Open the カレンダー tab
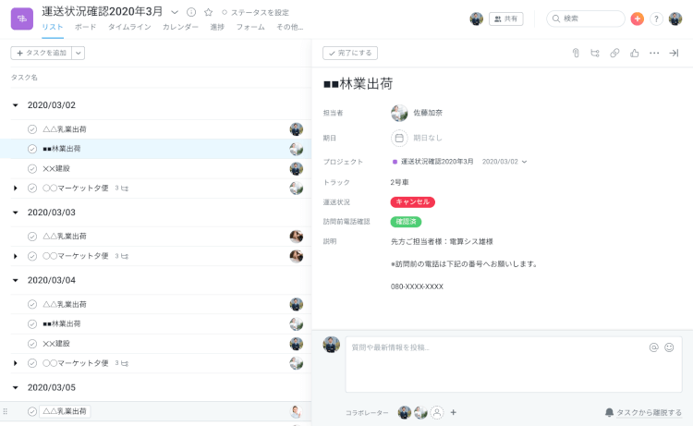693x426 pixels. 180,27
